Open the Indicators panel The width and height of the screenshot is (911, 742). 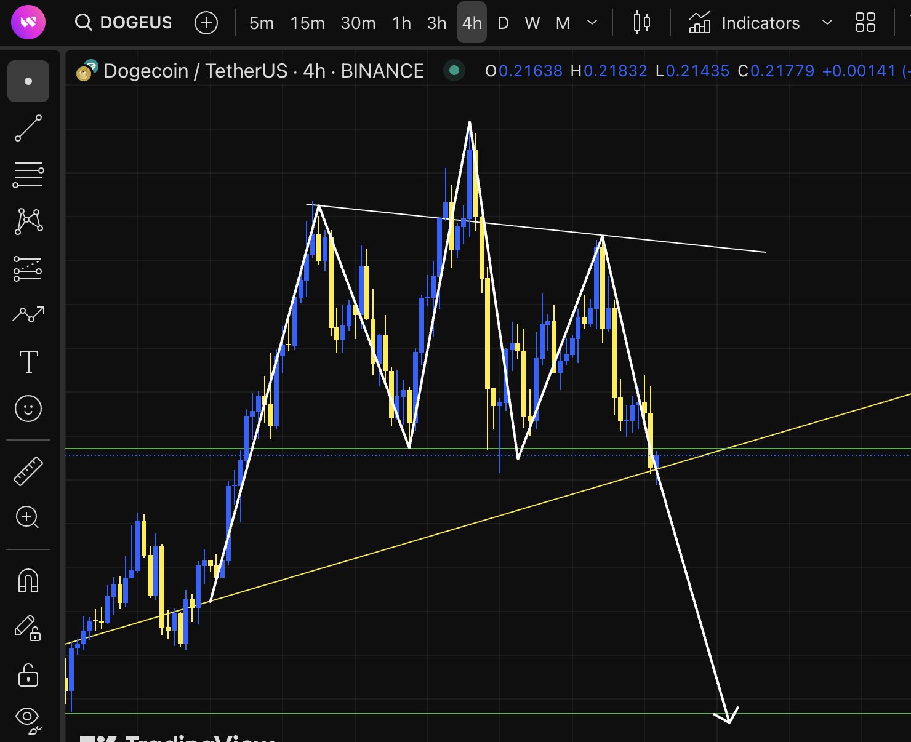(x=744, y=23)
